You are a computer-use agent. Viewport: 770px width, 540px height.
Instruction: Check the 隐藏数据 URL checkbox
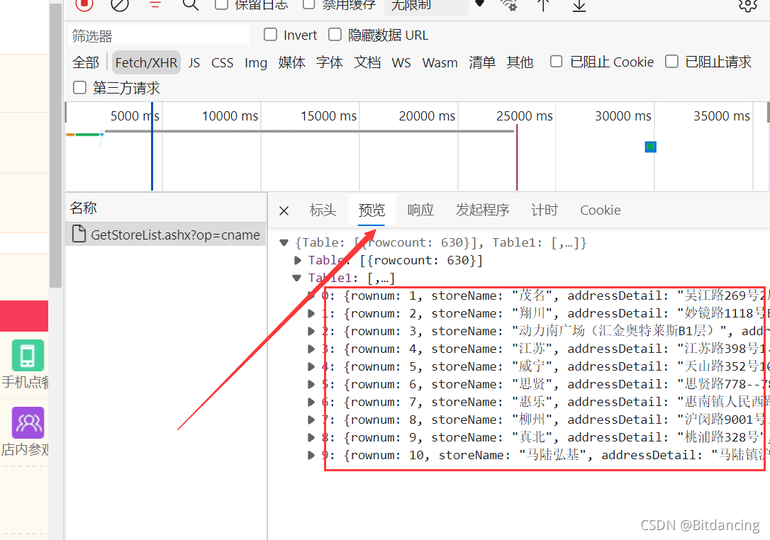(335, 35)
